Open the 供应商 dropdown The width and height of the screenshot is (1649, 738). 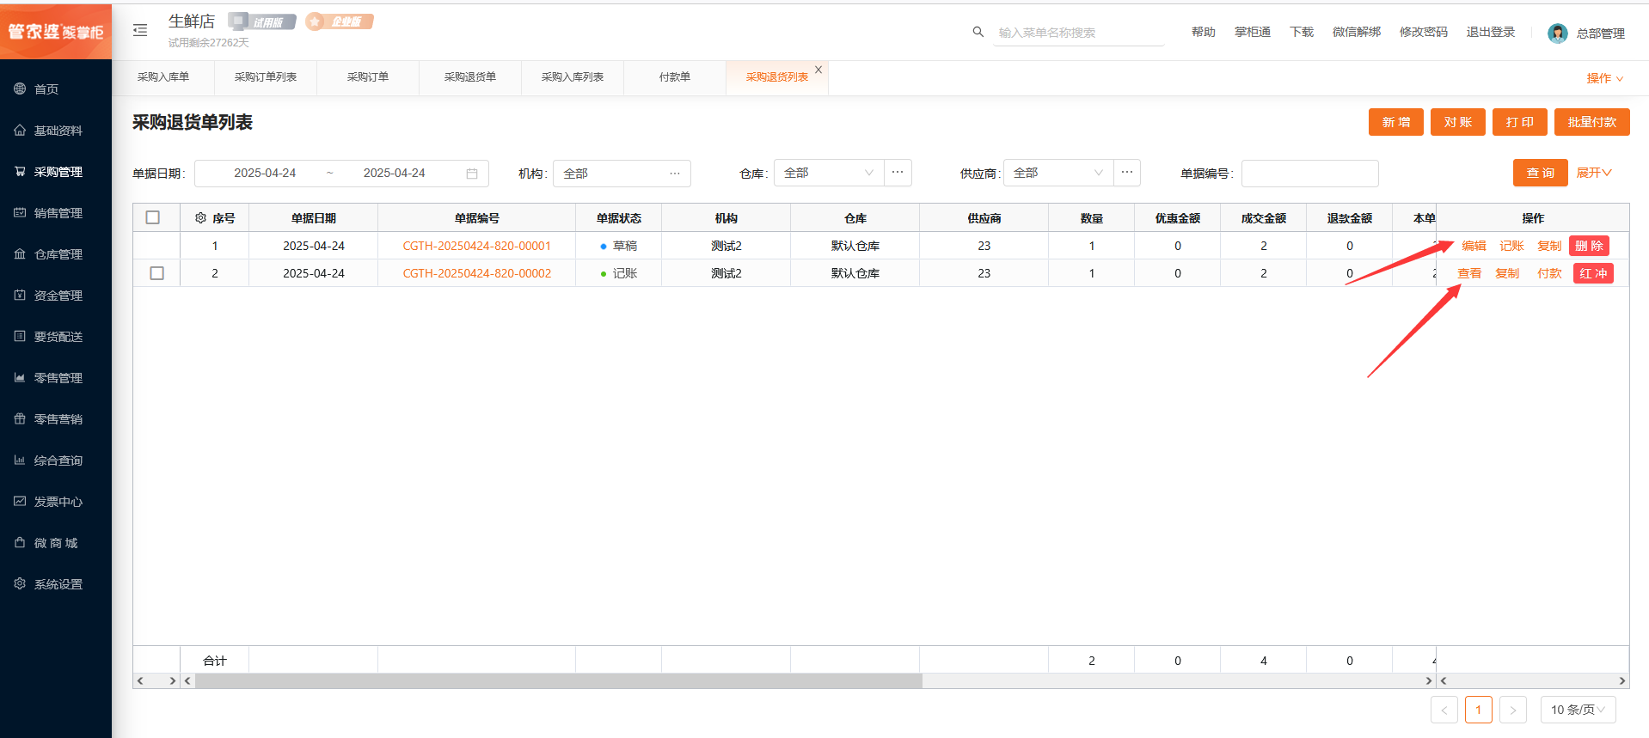1058,173
